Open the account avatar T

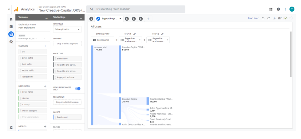point(292,9)
